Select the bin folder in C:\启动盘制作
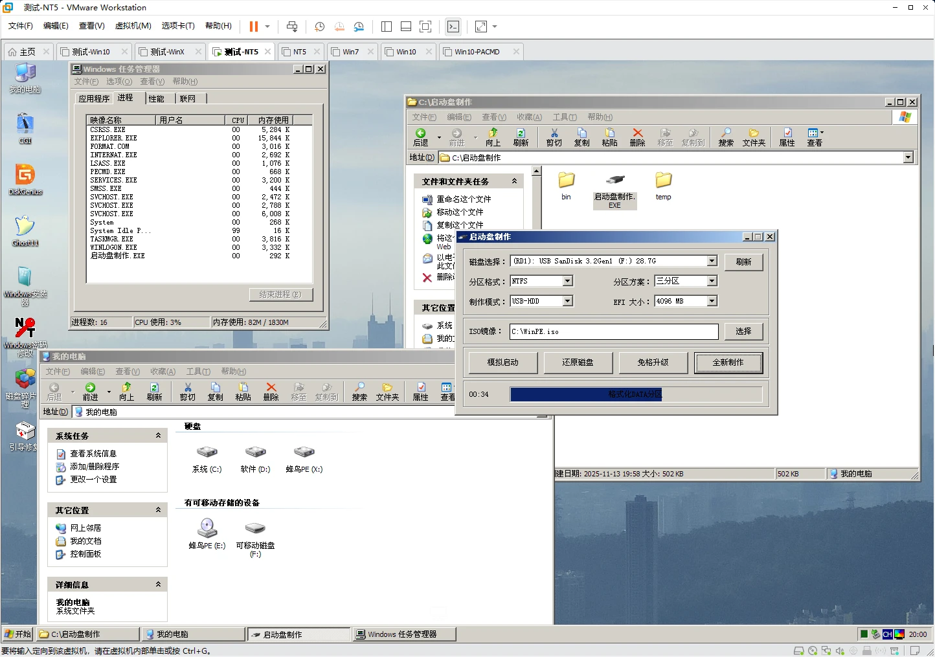This screenshot has height=657, width=935. [x=567, y=186]
